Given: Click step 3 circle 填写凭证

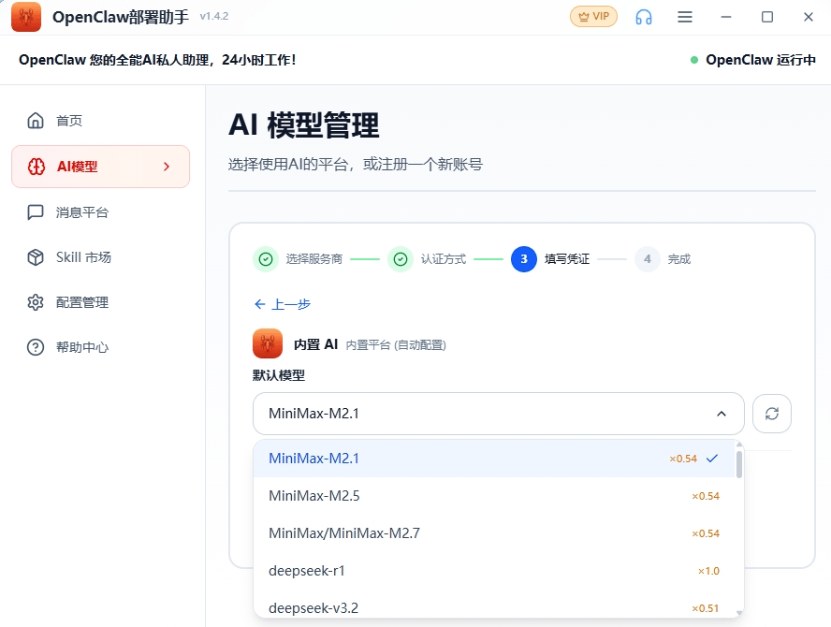Looking at the screenshot, I should click(x=524, y=259).
